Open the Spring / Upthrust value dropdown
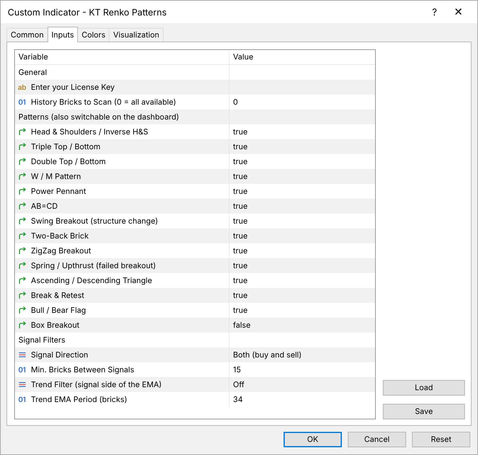The width and height of the screenshot is (478, 455). [x=302, y=266]
